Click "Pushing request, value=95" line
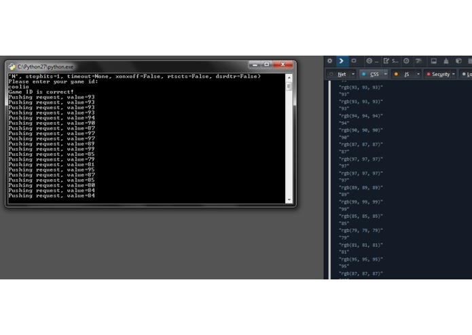This screenshot has height=335, width=472. pyautogui.click(x=52, y=170)
